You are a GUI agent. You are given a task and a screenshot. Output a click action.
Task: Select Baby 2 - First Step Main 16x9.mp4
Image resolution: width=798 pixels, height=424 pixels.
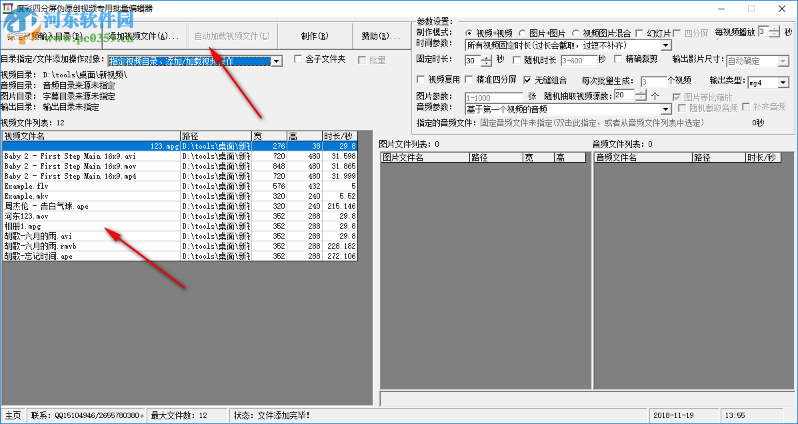[180, 176]
